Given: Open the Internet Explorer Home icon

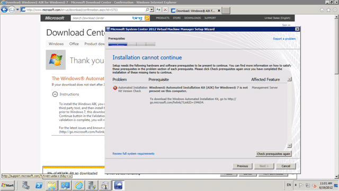Looking at the screenshot, I should (322, 10).
